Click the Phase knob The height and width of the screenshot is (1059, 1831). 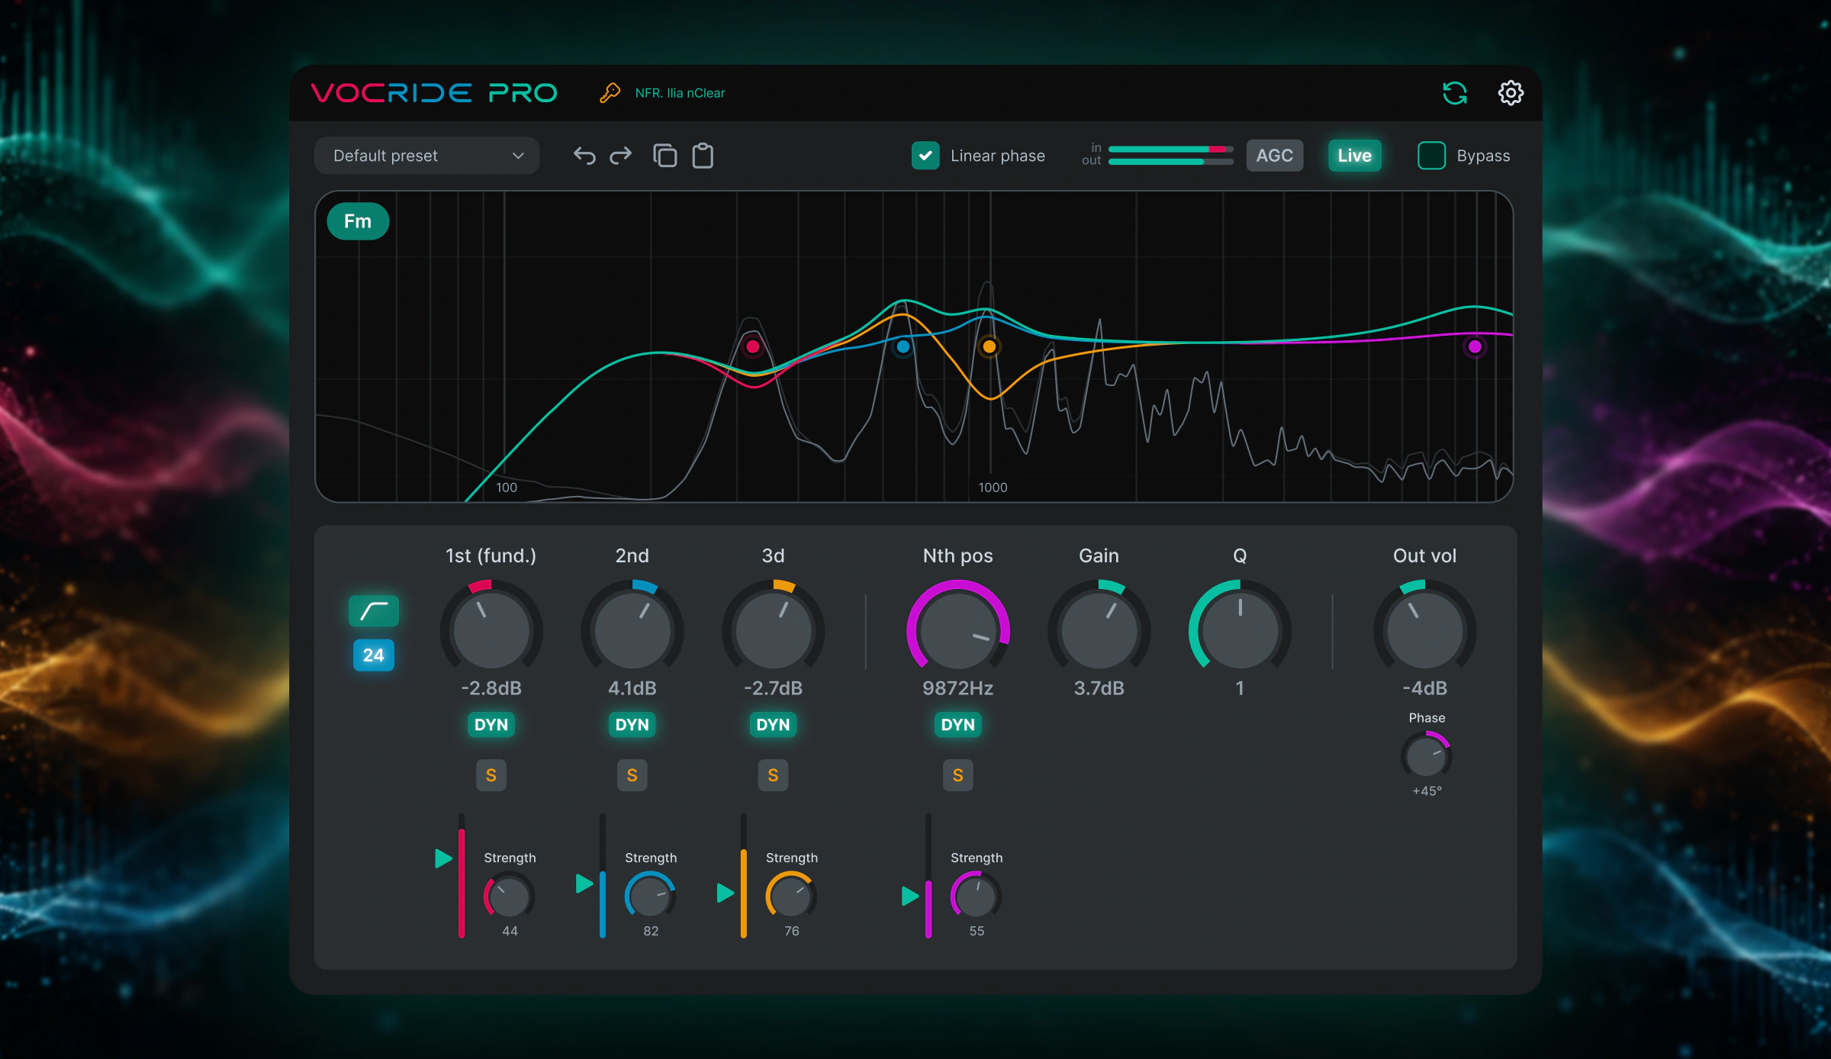1426,756
